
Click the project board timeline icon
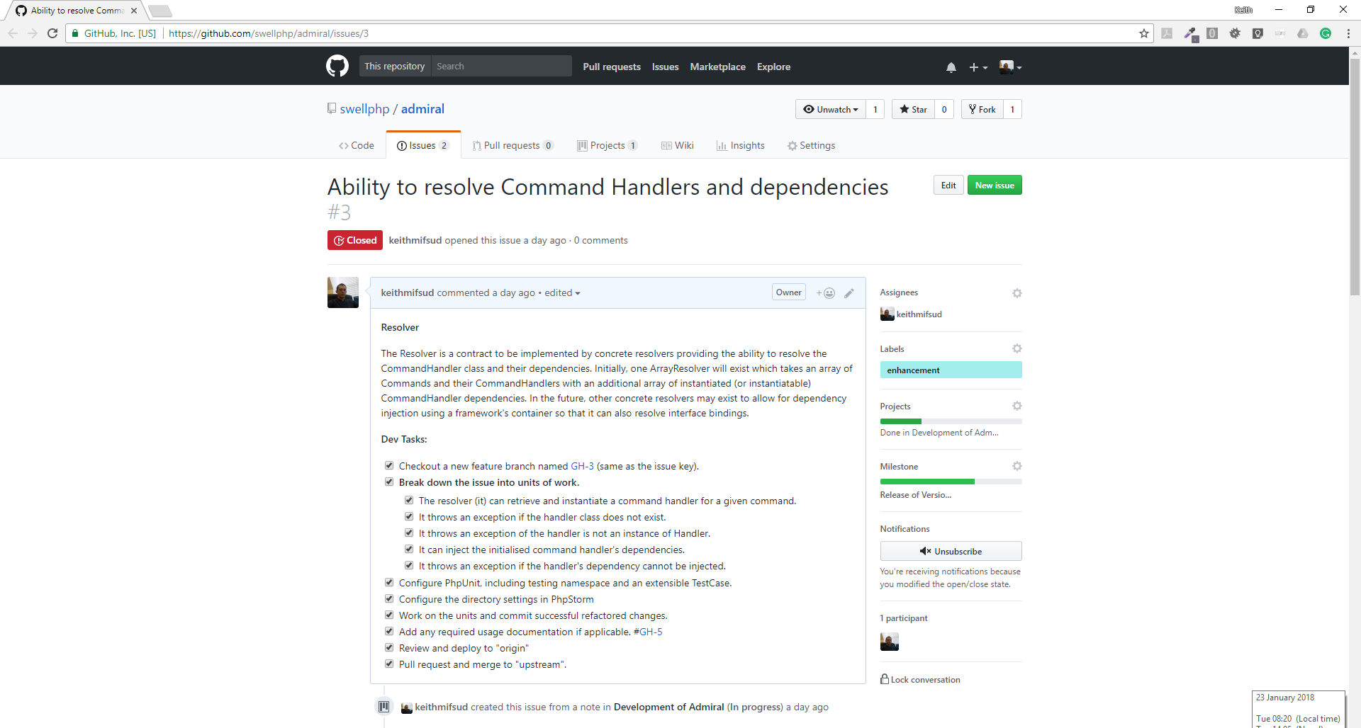point(383,707)
